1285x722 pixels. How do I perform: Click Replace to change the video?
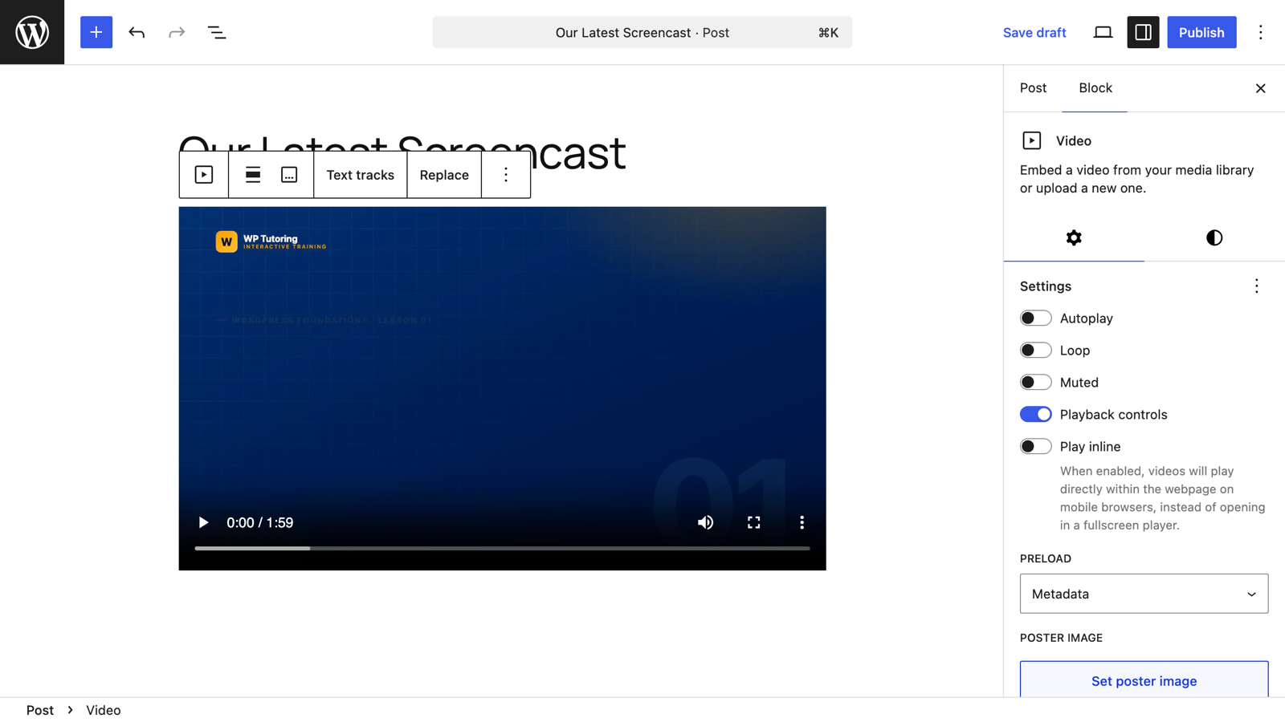pyautogui.click(x=444, y=175)
